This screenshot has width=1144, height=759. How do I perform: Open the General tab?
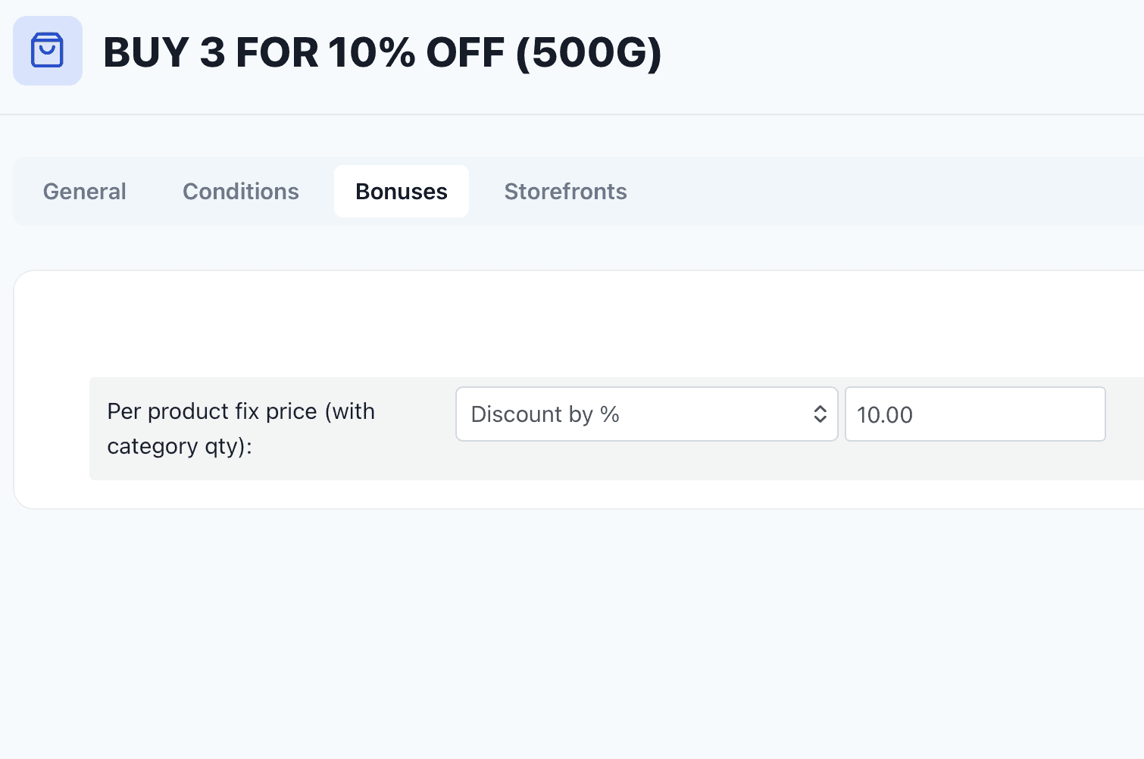coord(84,192)
